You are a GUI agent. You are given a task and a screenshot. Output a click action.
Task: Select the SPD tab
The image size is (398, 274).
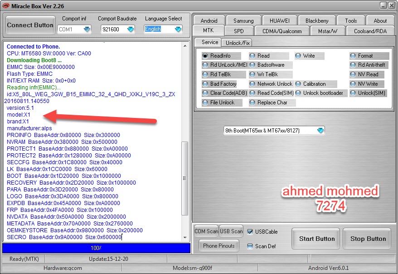coord(238,31)
